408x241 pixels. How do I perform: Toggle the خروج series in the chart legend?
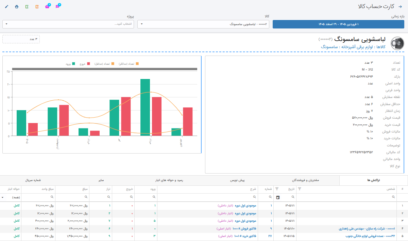[85, 64]
